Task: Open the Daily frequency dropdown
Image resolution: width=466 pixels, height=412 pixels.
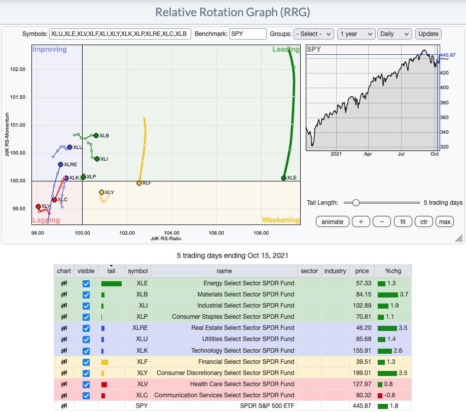Action: (395, 34)
